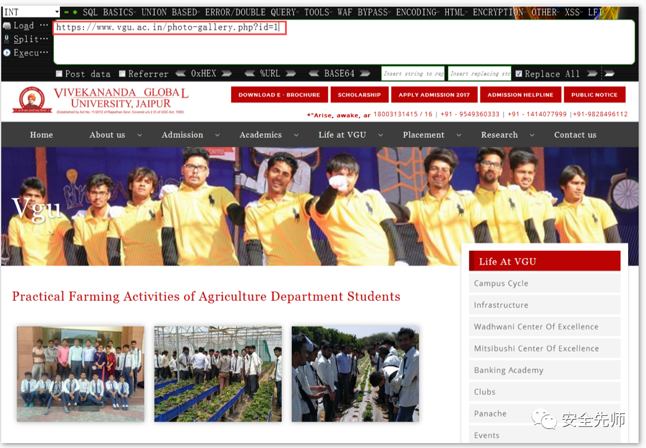
Task: Uncheck the Replace All checkbox
Action: [x=519, y=74]
